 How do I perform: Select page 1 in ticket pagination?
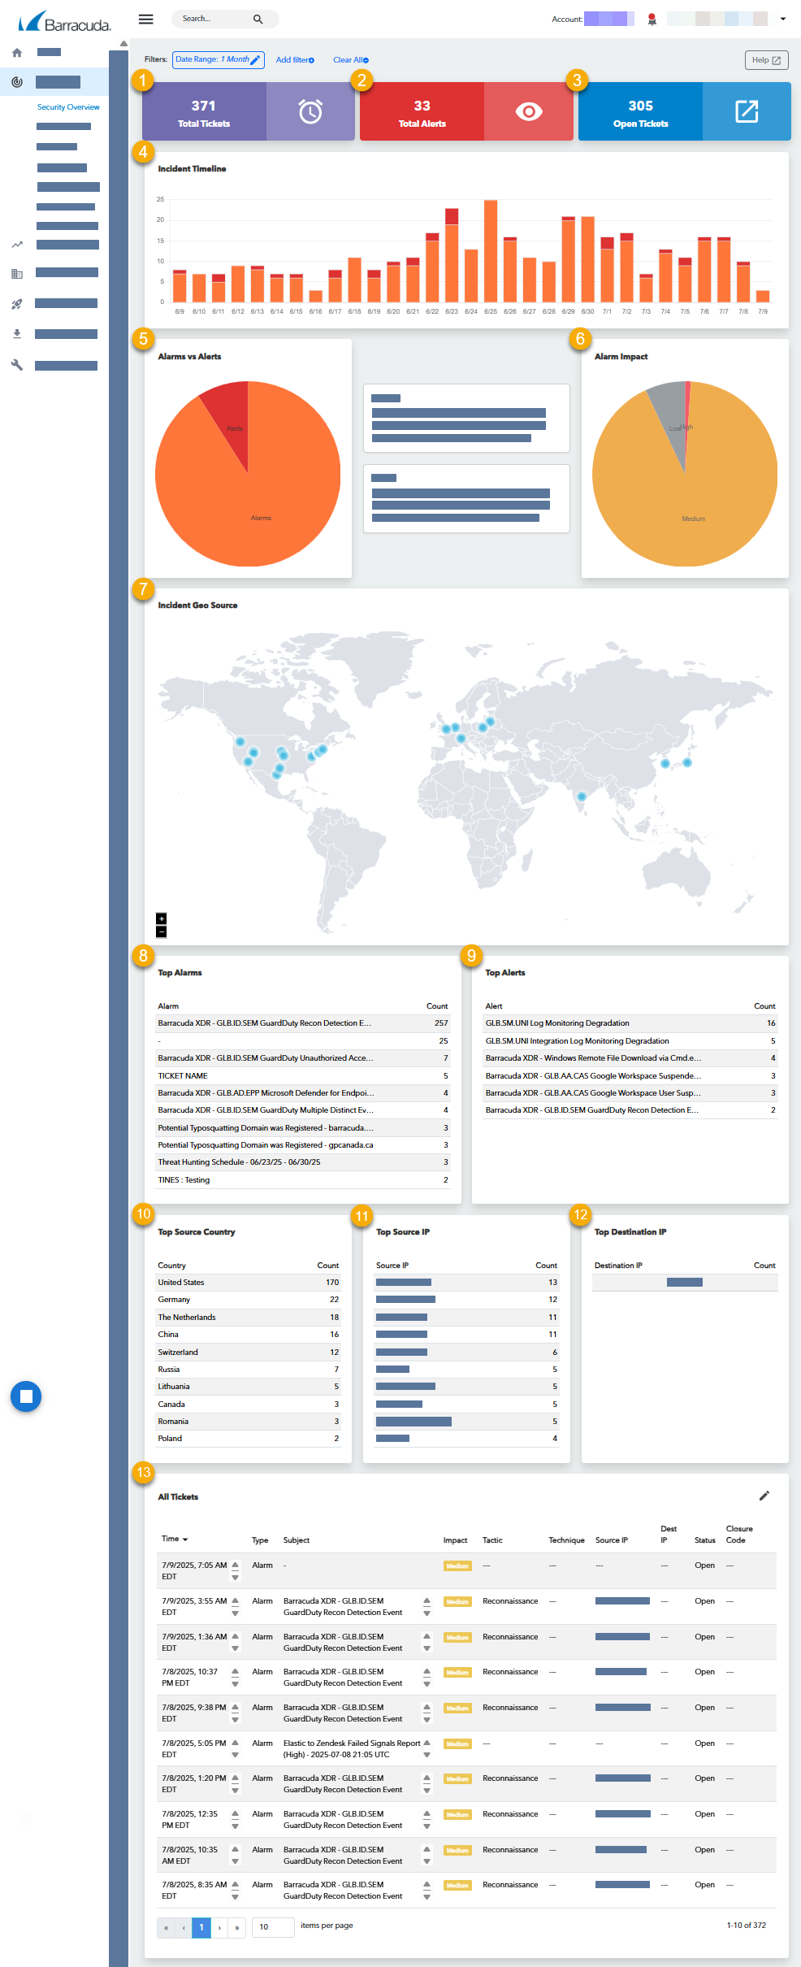[201, 1927]
